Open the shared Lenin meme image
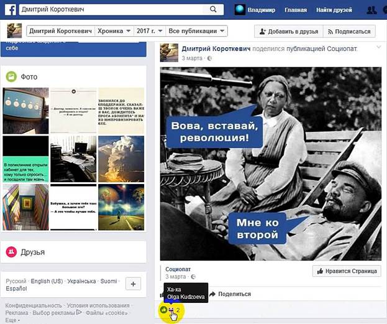 [270, 164]
